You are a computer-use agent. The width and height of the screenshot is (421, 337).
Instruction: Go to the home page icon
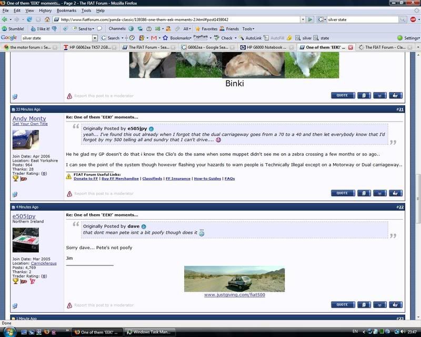(47, 19)
